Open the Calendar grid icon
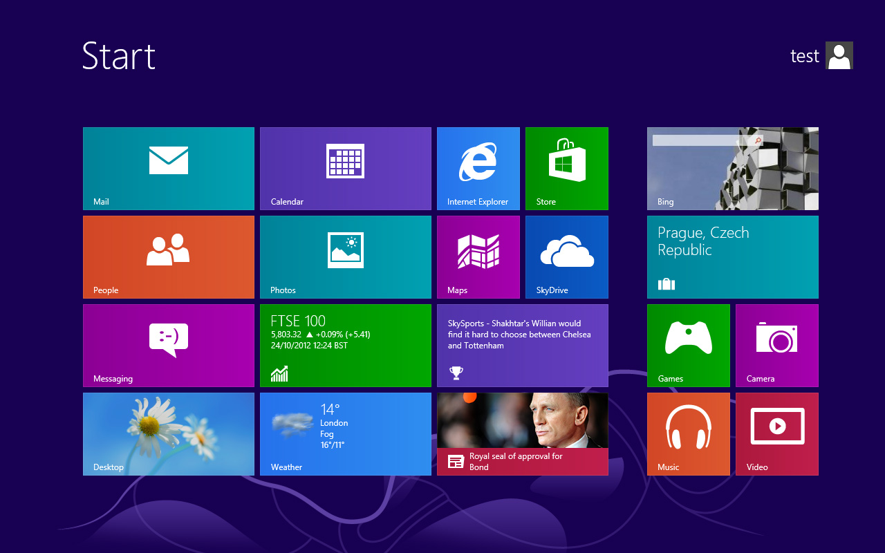This screenshot has height=553, width=885. [345, 161]
